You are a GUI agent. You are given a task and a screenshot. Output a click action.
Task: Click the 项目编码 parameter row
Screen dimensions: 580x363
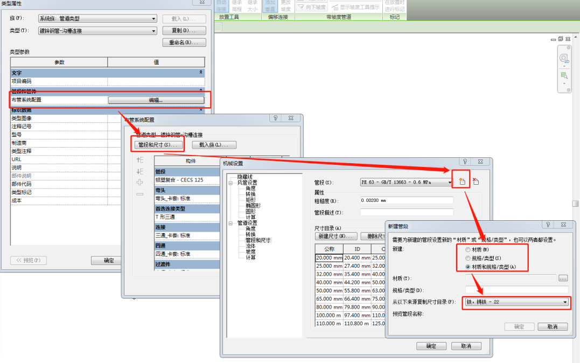click(x=108, y=81)
